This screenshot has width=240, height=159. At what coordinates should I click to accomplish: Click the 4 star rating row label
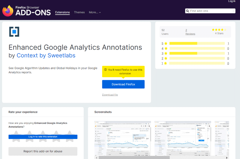tap(164, 49)
